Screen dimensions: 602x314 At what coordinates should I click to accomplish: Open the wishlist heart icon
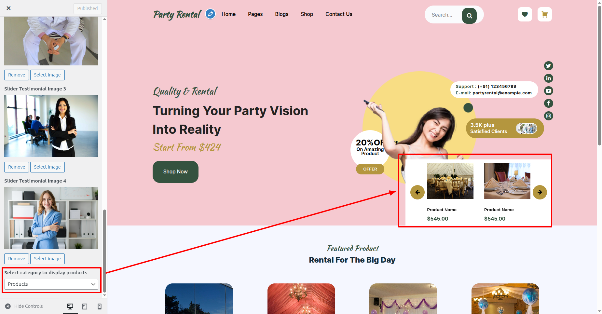(x=525, y=14)
